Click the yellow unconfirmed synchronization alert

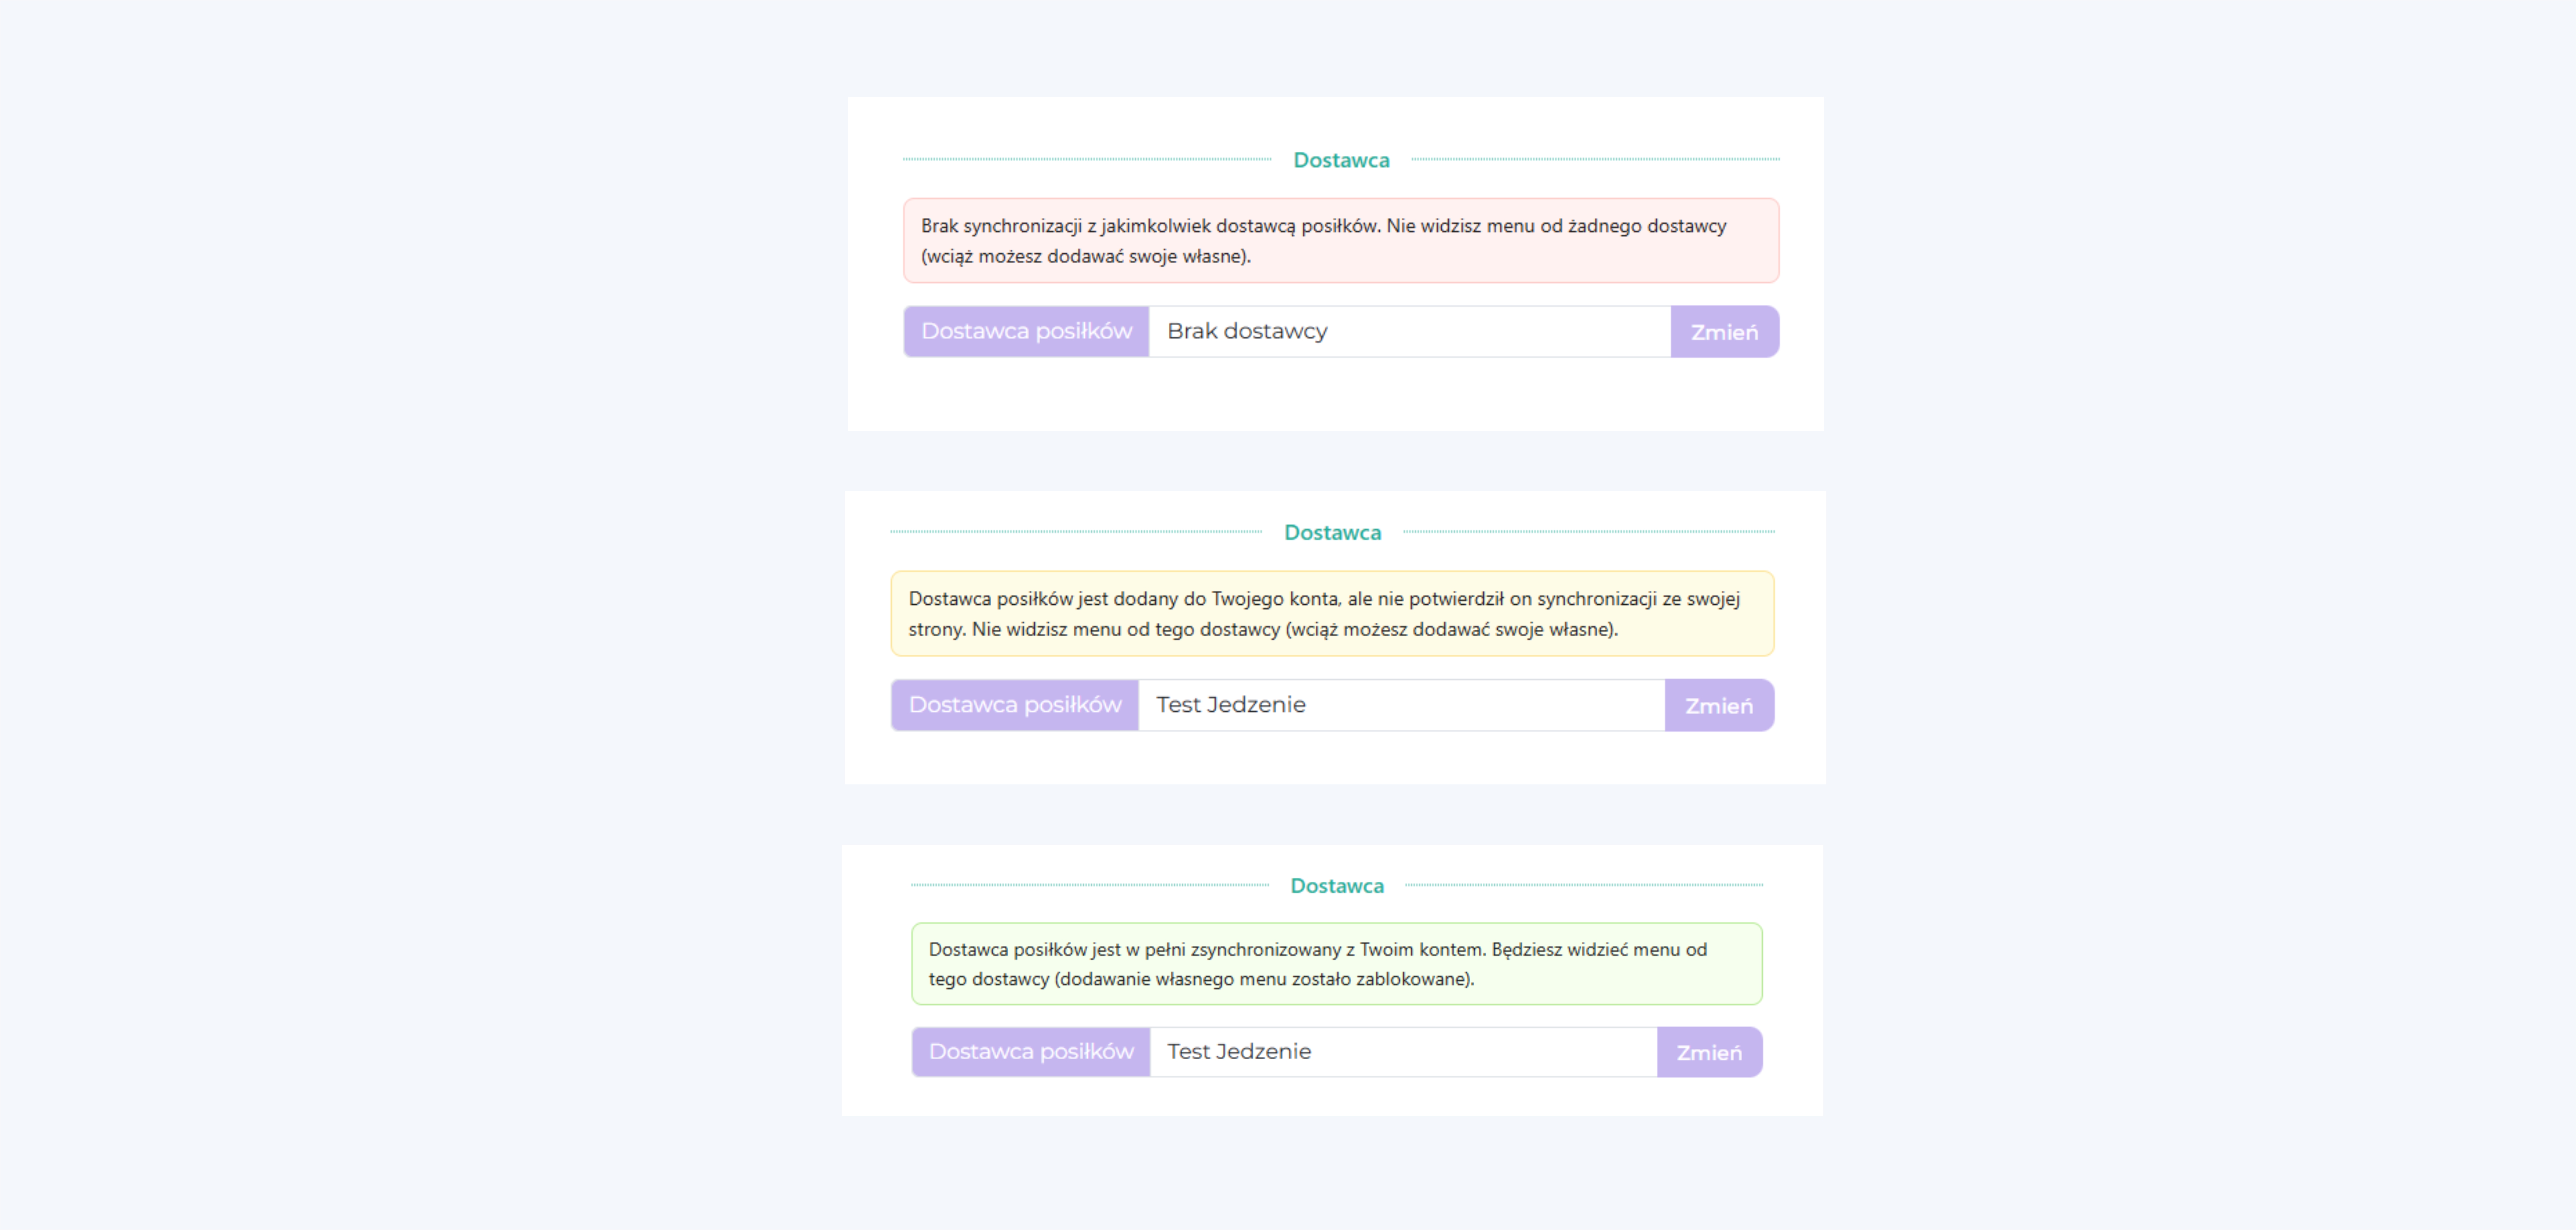[1332, 614]
